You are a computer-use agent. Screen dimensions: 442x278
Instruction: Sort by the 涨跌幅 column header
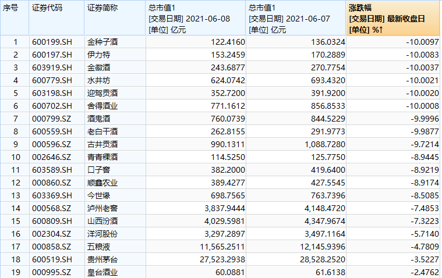(394, 18)
